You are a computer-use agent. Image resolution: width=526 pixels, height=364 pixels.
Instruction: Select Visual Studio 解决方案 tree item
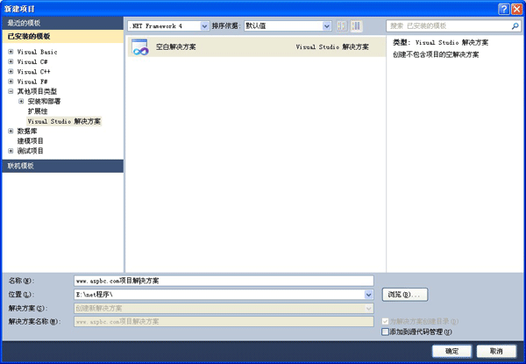click(64, 121)
